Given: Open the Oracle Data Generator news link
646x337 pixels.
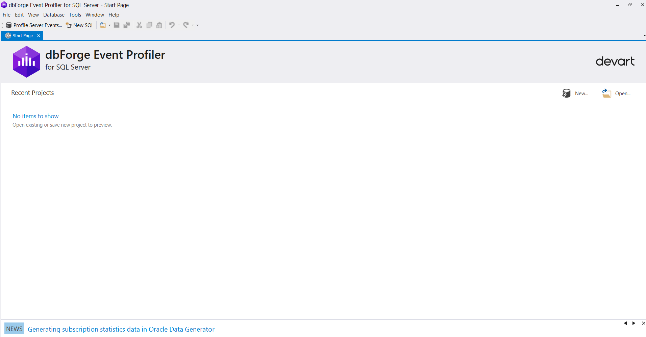Looking at the screenshot, I should [x=121, y=329].
